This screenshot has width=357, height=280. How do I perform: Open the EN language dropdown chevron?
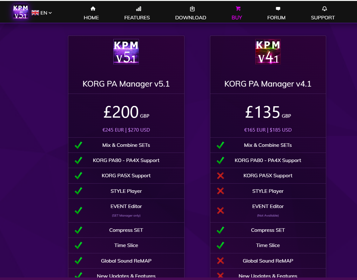(x=50, y=13)
